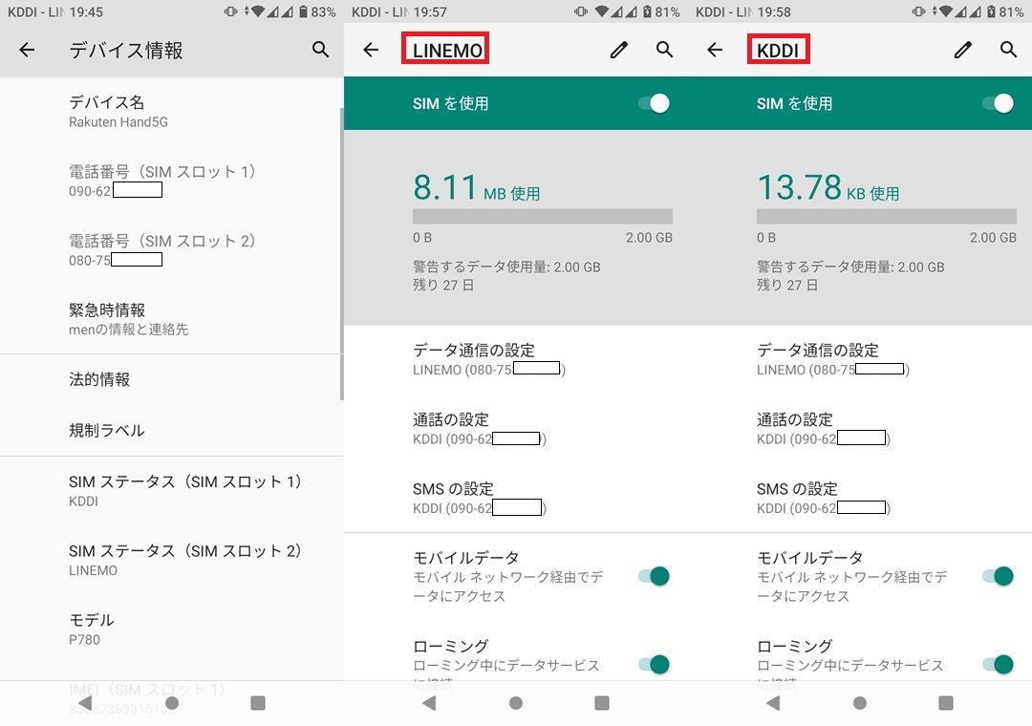Image resolution: width=1032 pixels, height=726 pixels.
Task: Tap recent apps square under デバイス情報 screen
Action: pos(258,703)
